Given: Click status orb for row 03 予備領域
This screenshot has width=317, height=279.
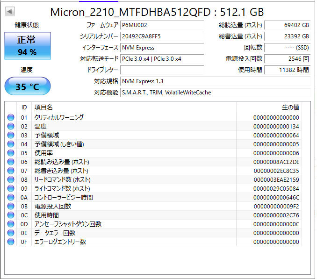Looking at the screenshot, I should click(x=11, y=135).
